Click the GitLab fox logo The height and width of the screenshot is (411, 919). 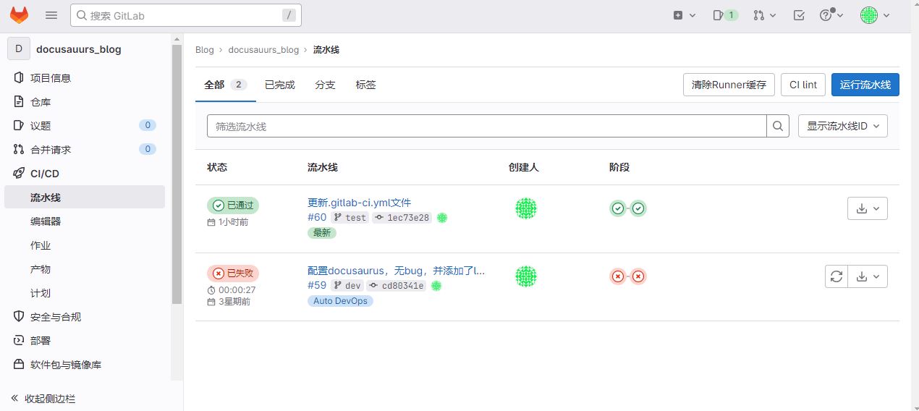20,15
